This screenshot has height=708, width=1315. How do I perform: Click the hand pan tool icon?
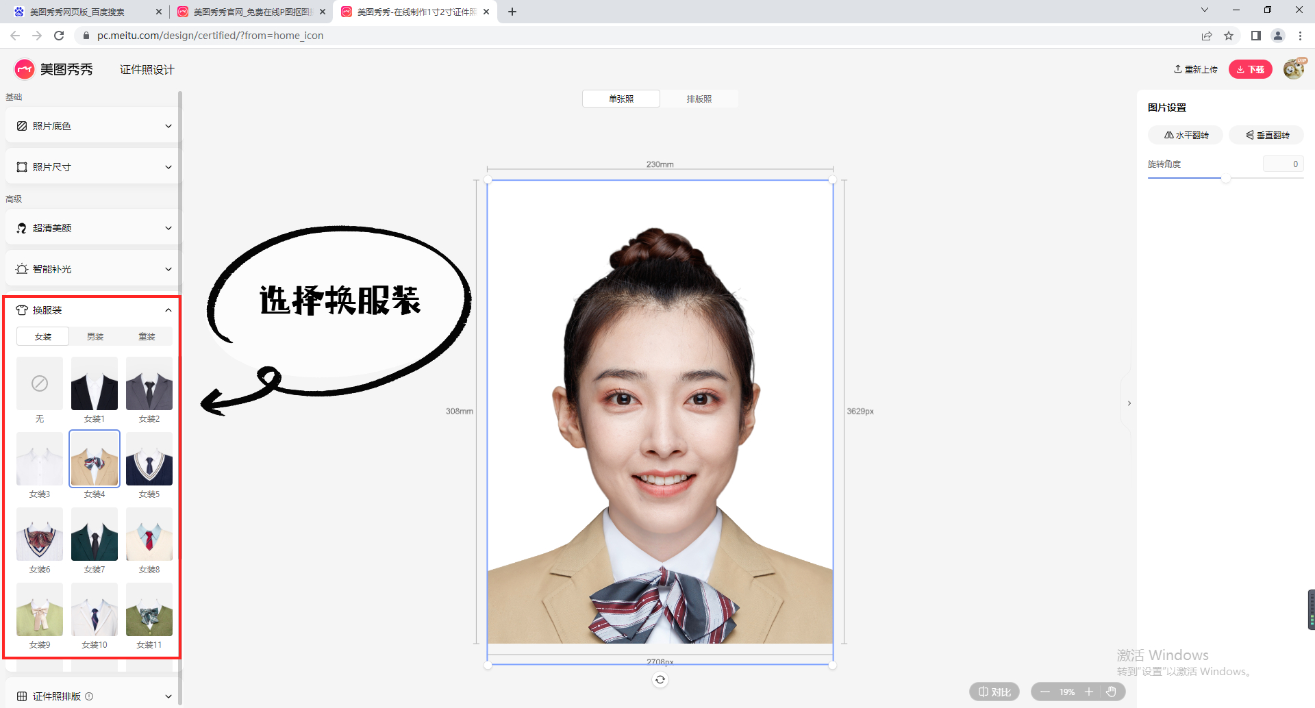click(1111, 692)
